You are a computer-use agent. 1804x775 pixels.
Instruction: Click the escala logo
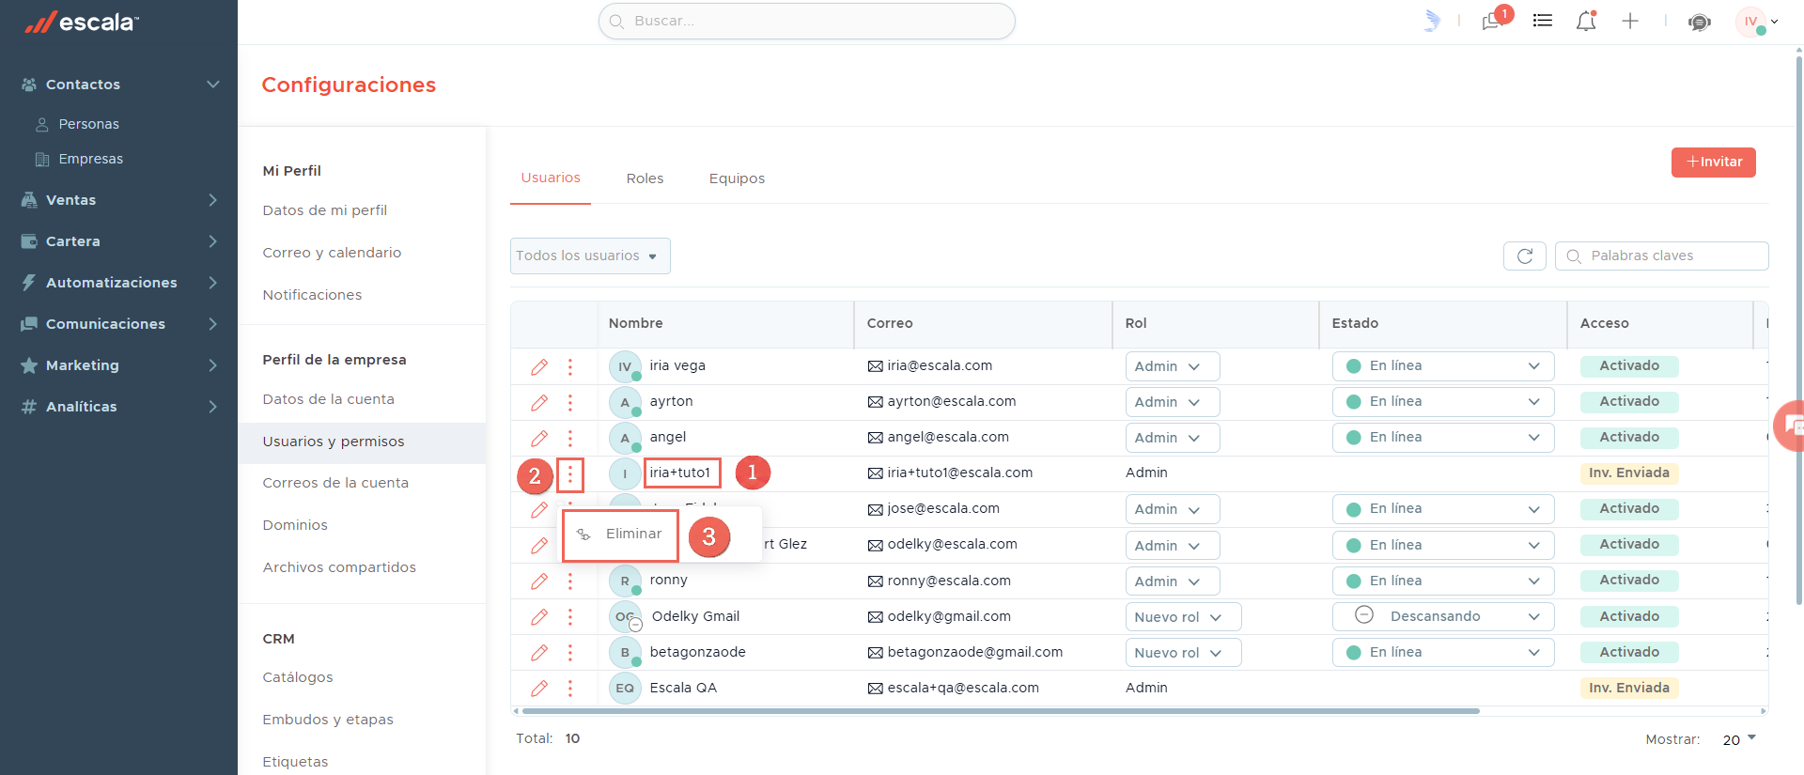[82, 22]
